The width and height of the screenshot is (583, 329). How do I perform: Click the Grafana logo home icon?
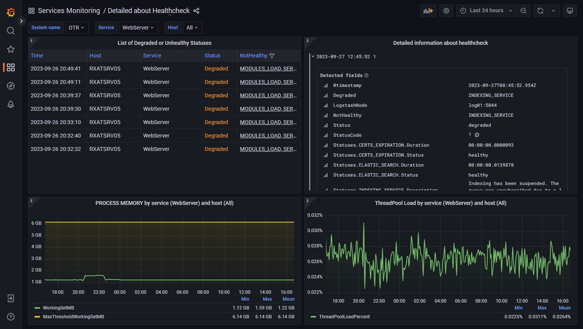click(x=11, y=12)
